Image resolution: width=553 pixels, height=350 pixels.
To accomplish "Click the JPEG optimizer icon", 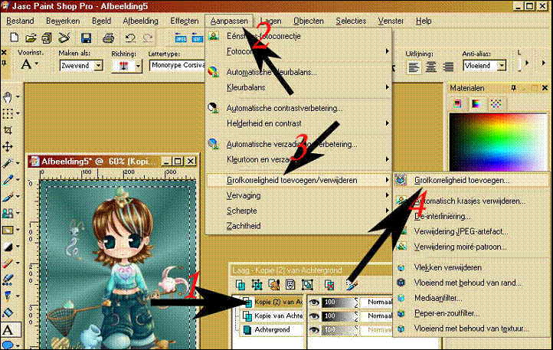I will click(181, 38).
